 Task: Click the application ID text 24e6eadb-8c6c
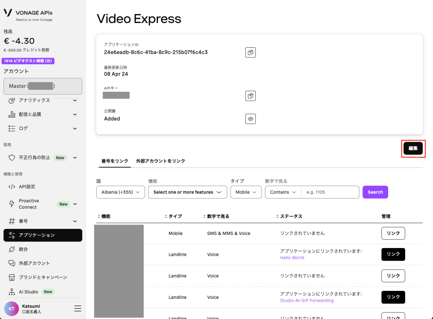[x=156, y=52]
